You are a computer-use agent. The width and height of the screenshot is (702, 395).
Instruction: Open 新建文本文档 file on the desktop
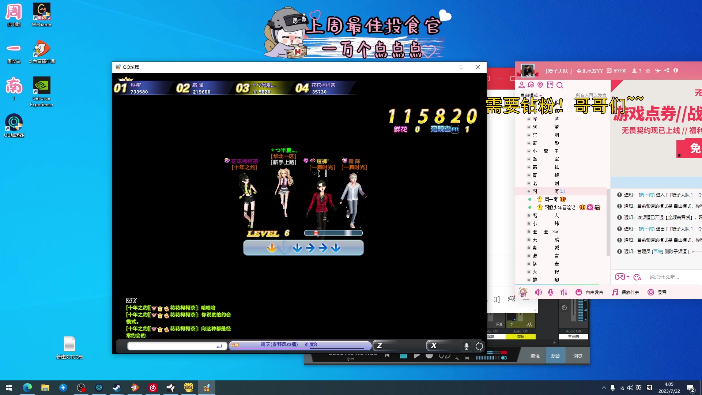69,347
